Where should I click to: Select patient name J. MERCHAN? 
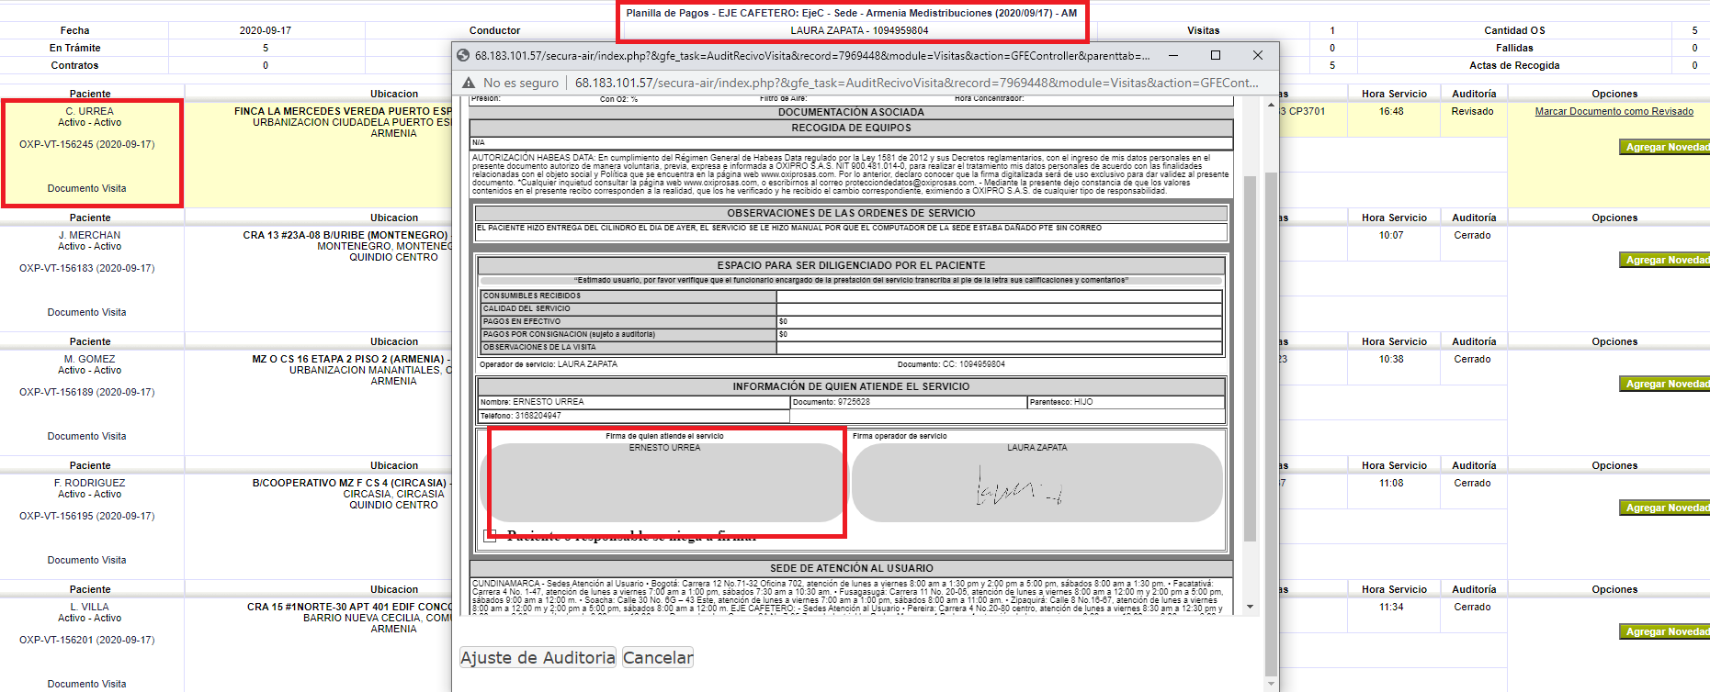[89, 235]
